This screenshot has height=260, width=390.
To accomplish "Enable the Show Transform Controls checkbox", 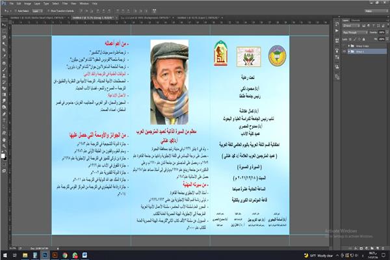I will click(x=49, y=11).
